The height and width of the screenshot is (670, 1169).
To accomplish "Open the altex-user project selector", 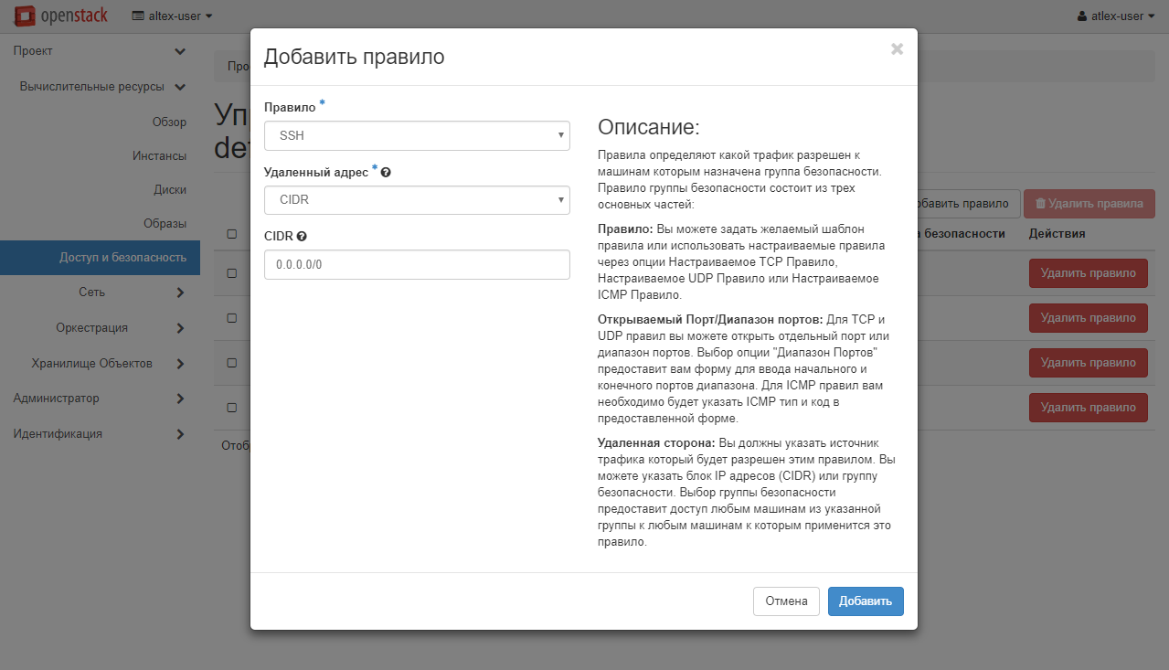I will (x=172, y=16).
